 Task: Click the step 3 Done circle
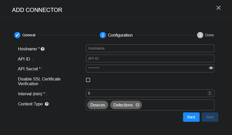(x=200, y=35)
